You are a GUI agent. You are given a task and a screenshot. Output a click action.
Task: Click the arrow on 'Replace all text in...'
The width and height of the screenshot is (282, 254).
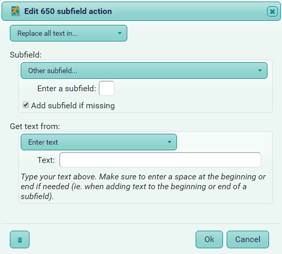coord(120,33)
